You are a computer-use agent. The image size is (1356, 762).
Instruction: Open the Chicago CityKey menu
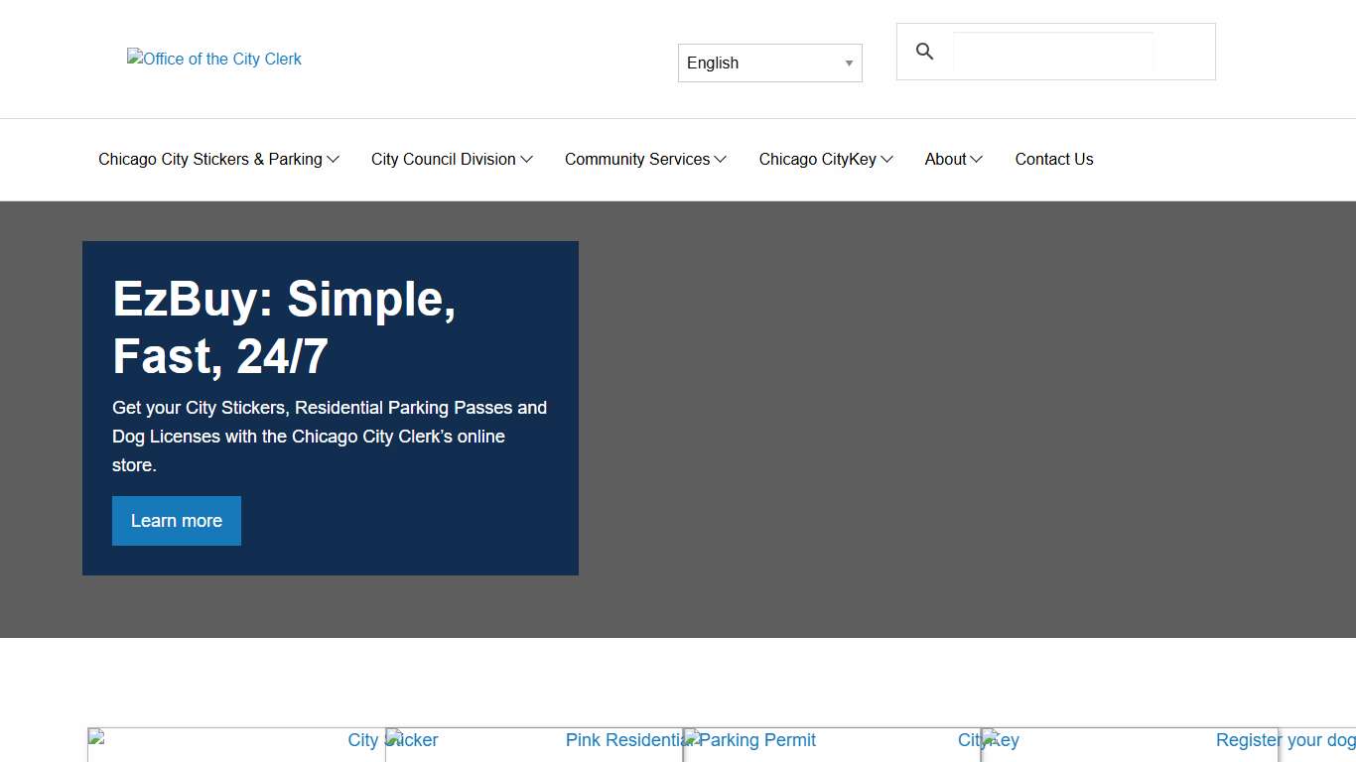click(817, 160)
